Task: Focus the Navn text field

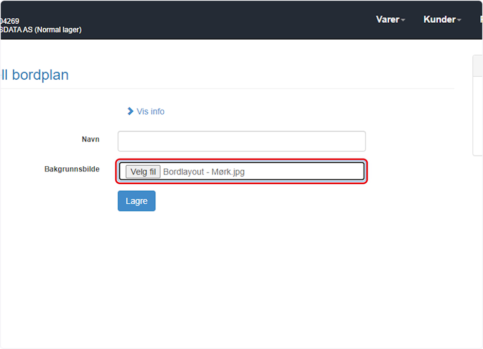Action: (242, 141)
